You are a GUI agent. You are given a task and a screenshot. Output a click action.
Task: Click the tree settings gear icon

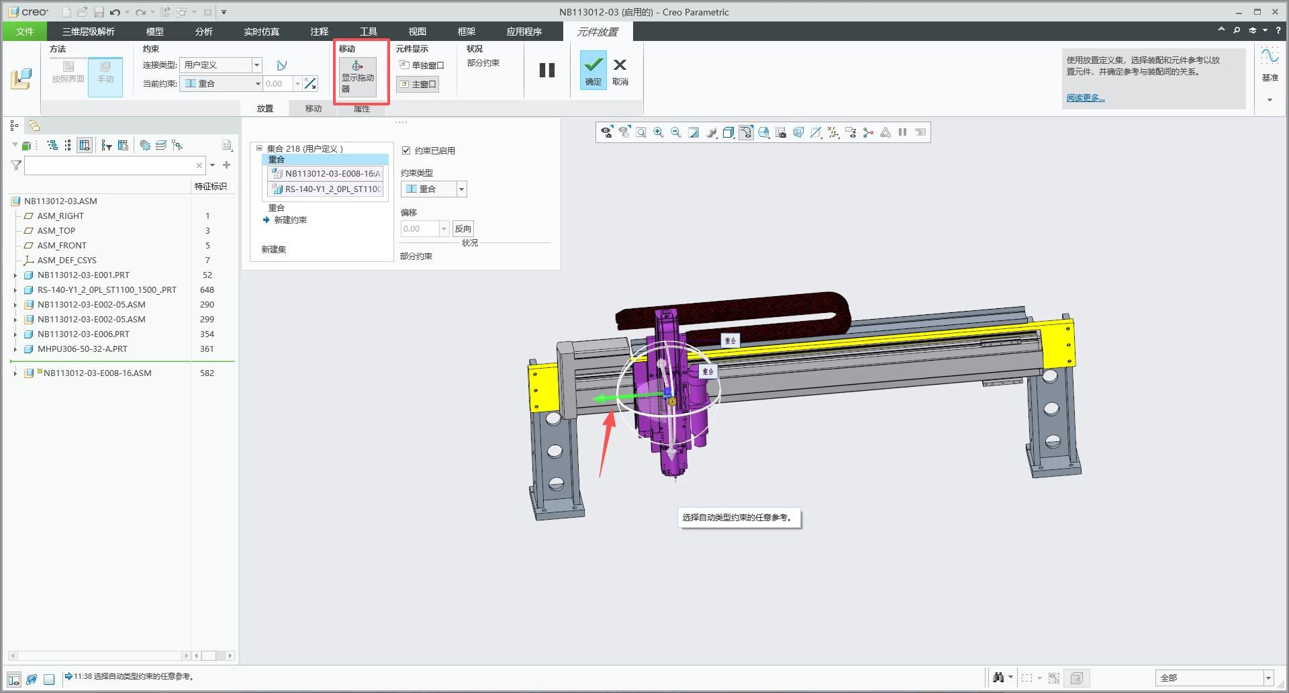pyautogui.click(x=144, y=145)
